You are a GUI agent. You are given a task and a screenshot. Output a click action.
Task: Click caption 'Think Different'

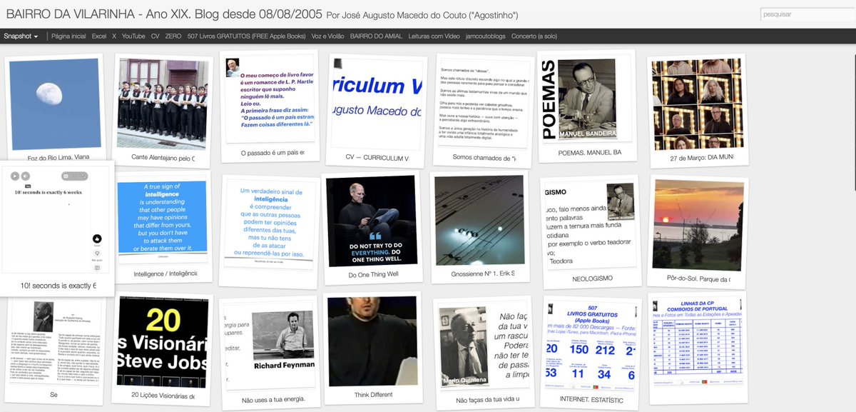click(373, 395)
